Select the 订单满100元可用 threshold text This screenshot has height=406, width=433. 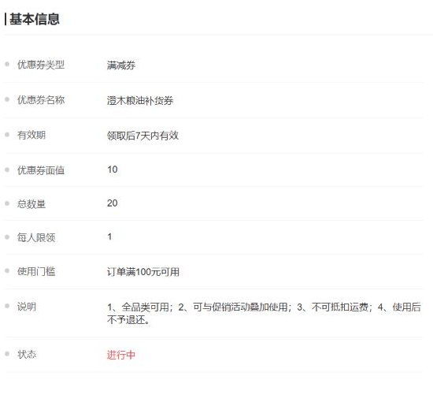[x=143, y=272]
